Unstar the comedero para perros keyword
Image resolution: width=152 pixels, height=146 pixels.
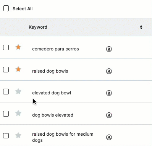click(18, 47)
